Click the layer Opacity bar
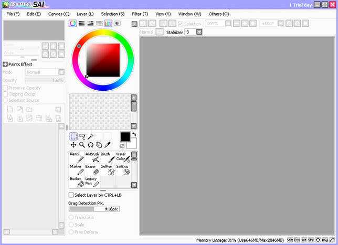Image resolution: width=338 pixels, height=245 pixels. 45,80
